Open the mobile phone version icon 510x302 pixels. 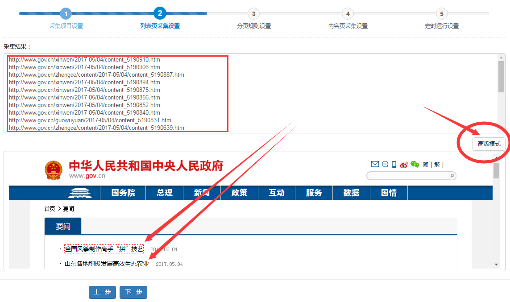coord(394,165)
